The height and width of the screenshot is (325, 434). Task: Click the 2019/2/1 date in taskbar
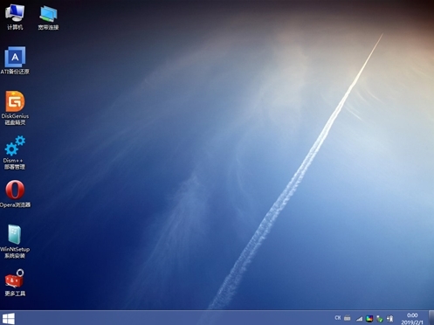click(x=412, y=322)
